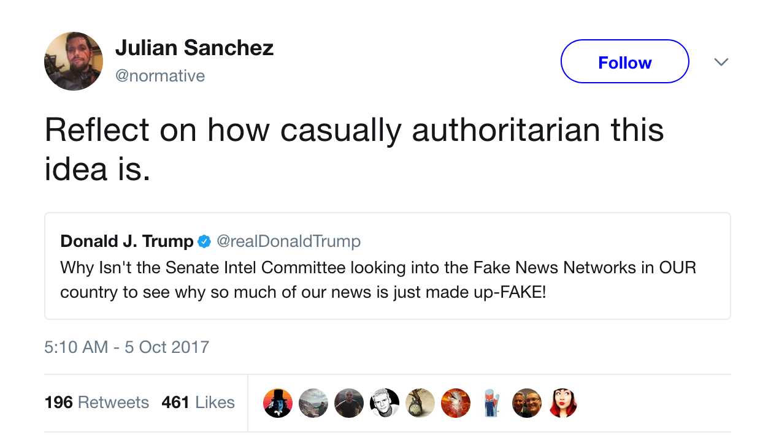This screenshot has height=435, width=779.
Task: Click the top-hat figure liker avatar
Action: [x=278, y=403]
